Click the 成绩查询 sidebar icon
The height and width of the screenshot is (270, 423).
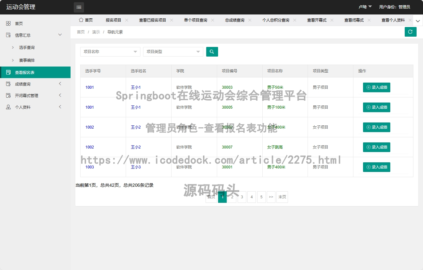[x=8, y=84]
